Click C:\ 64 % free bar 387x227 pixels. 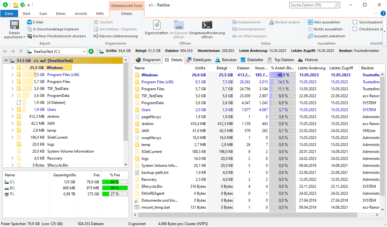(x=115, y=182)
